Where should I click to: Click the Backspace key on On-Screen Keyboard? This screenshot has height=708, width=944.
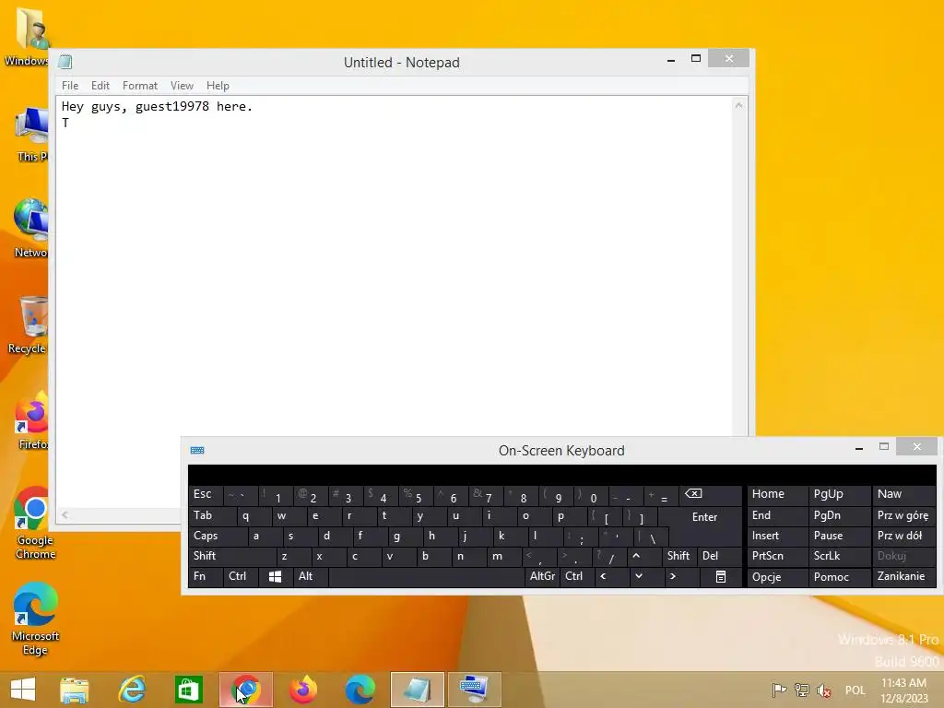click(709, 495)
